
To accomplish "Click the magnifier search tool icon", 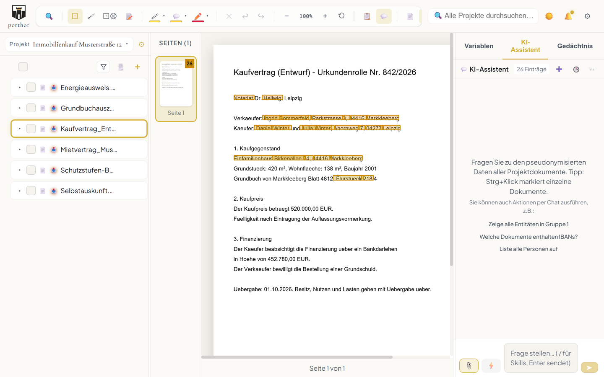I will pyautogui.click(x=49, y=16).
